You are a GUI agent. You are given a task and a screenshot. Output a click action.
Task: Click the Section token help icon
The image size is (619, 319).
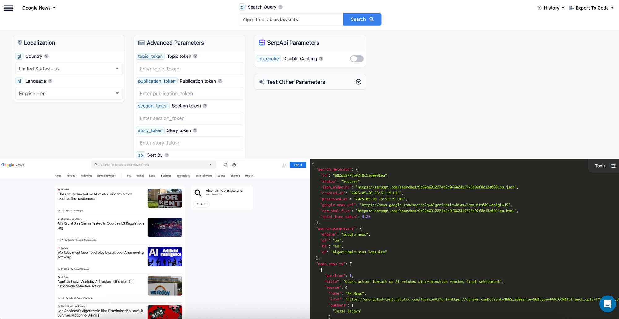[205, 106]
